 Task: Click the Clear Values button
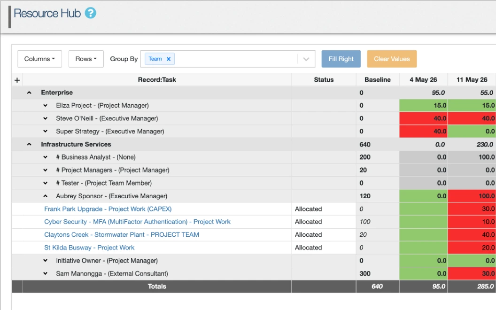pyautogui.click(x=392, y=59)
